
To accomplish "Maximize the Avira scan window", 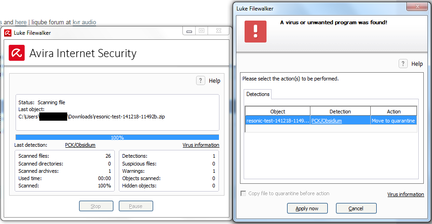I will (201, 31).
